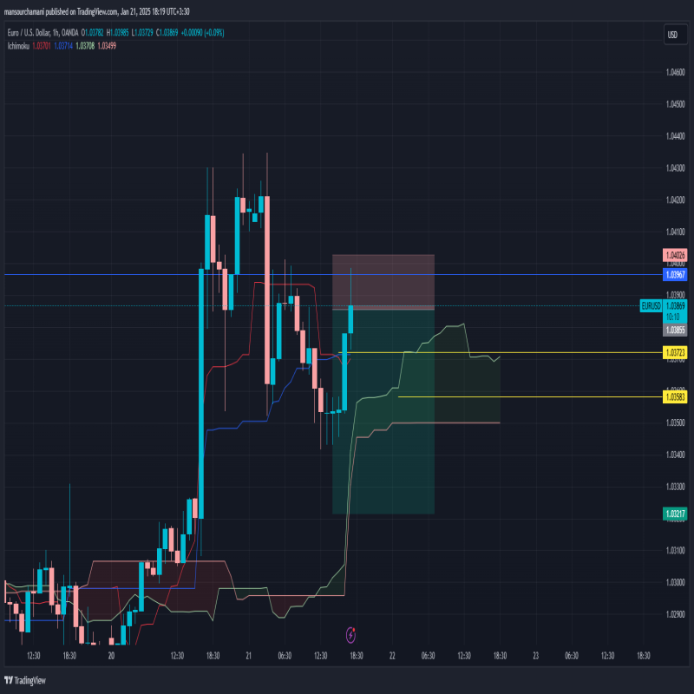This screenshot has height=694, width=694.
Task: Select the red stop-loss zone of the short position
Action: [383, 281]
